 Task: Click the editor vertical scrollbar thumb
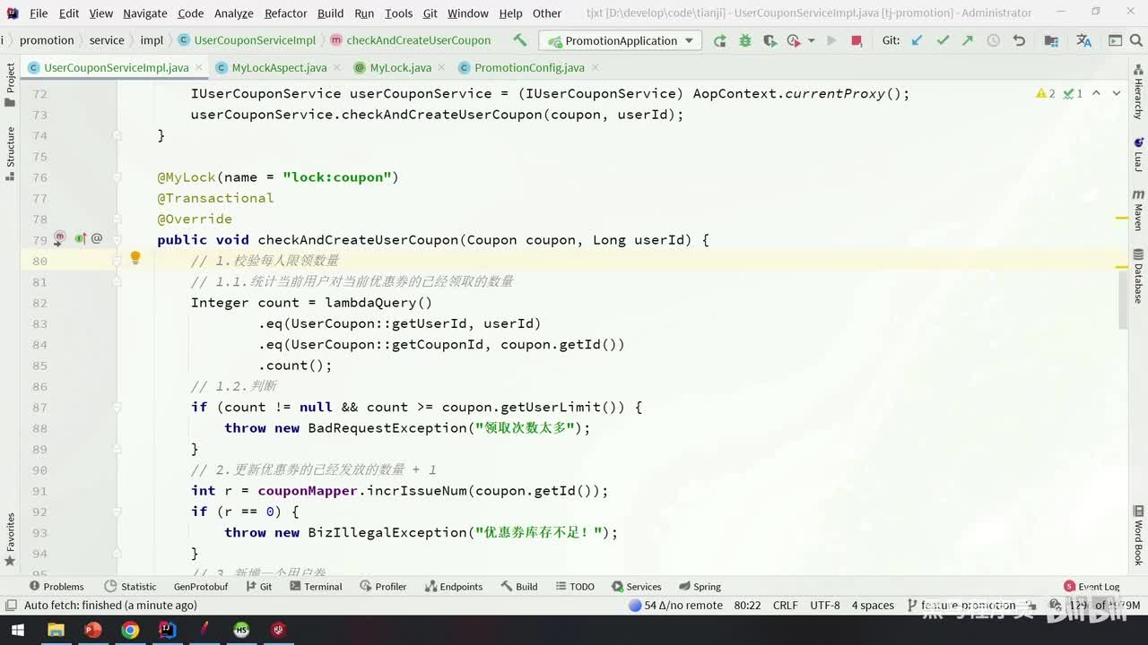pos(1122,298)
